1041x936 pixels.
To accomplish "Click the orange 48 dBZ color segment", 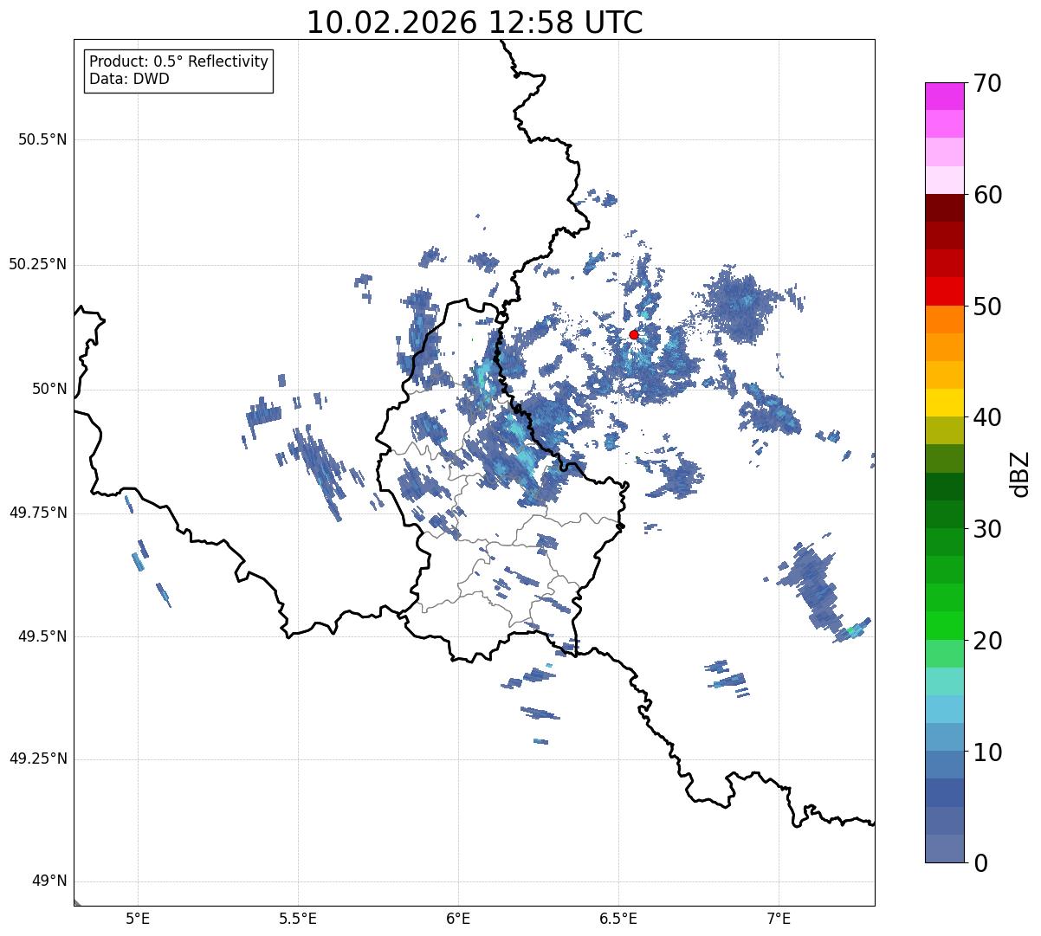I will coord(944,320).
